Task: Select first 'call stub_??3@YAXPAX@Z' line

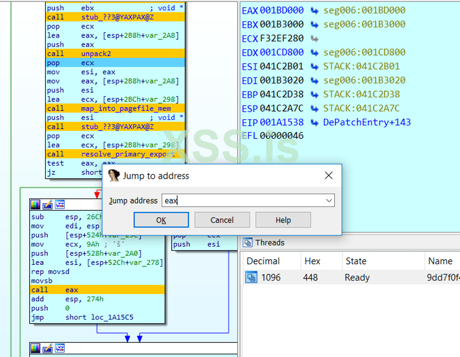Action: pos(116,17)
